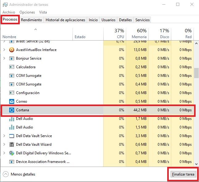The height and width of the screenshot is (182, 199).
Task: Click the Finalizar tarea button
Action: 183,174
